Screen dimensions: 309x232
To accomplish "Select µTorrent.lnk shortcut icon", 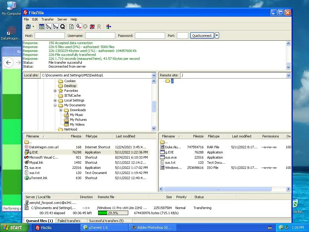I will (27, 178).
